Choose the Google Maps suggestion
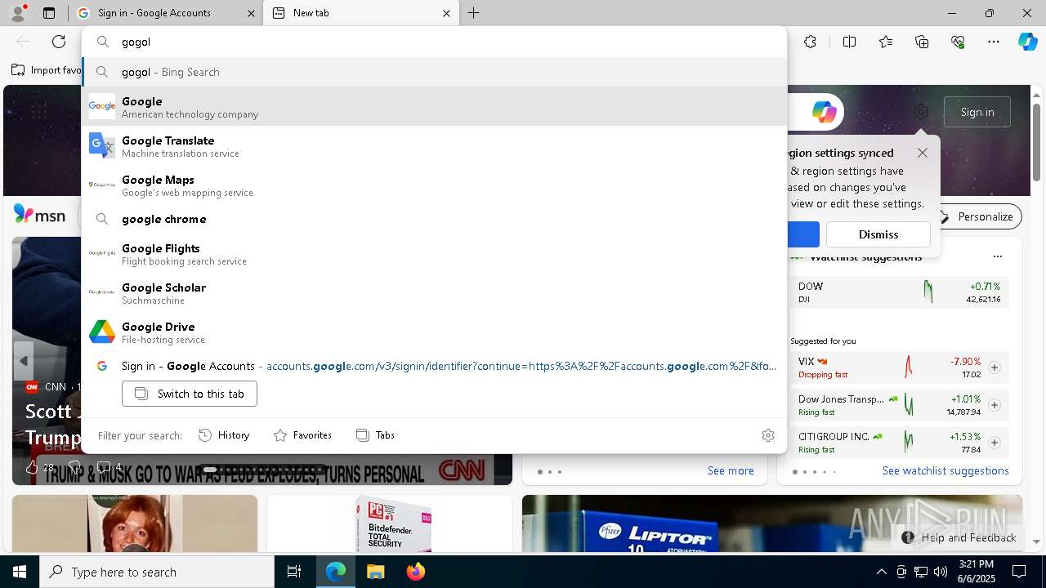Viewport: 1046px width, 588px height. coord(435,185)
